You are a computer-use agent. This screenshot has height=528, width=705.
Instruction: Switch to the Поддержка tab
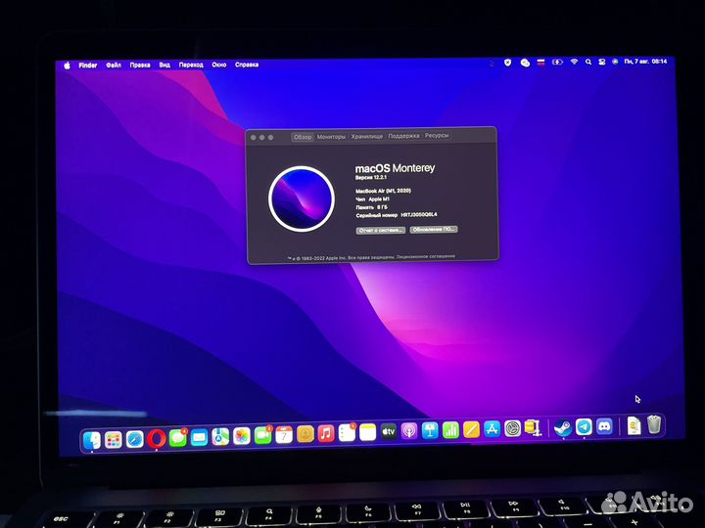tap(403, 136)
